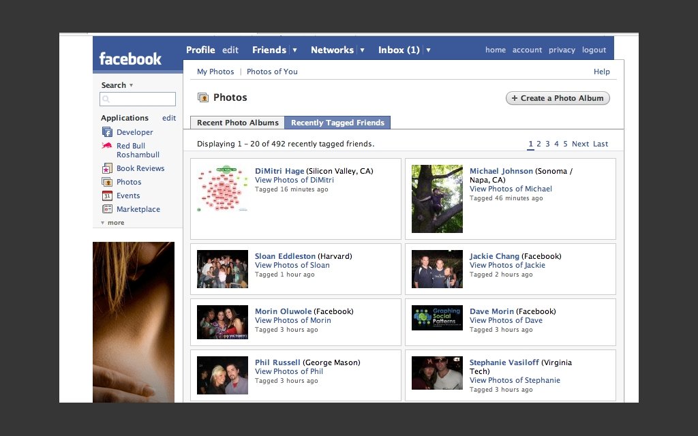Open Photos of You link
698x436 pixels.
pos(272,72)
